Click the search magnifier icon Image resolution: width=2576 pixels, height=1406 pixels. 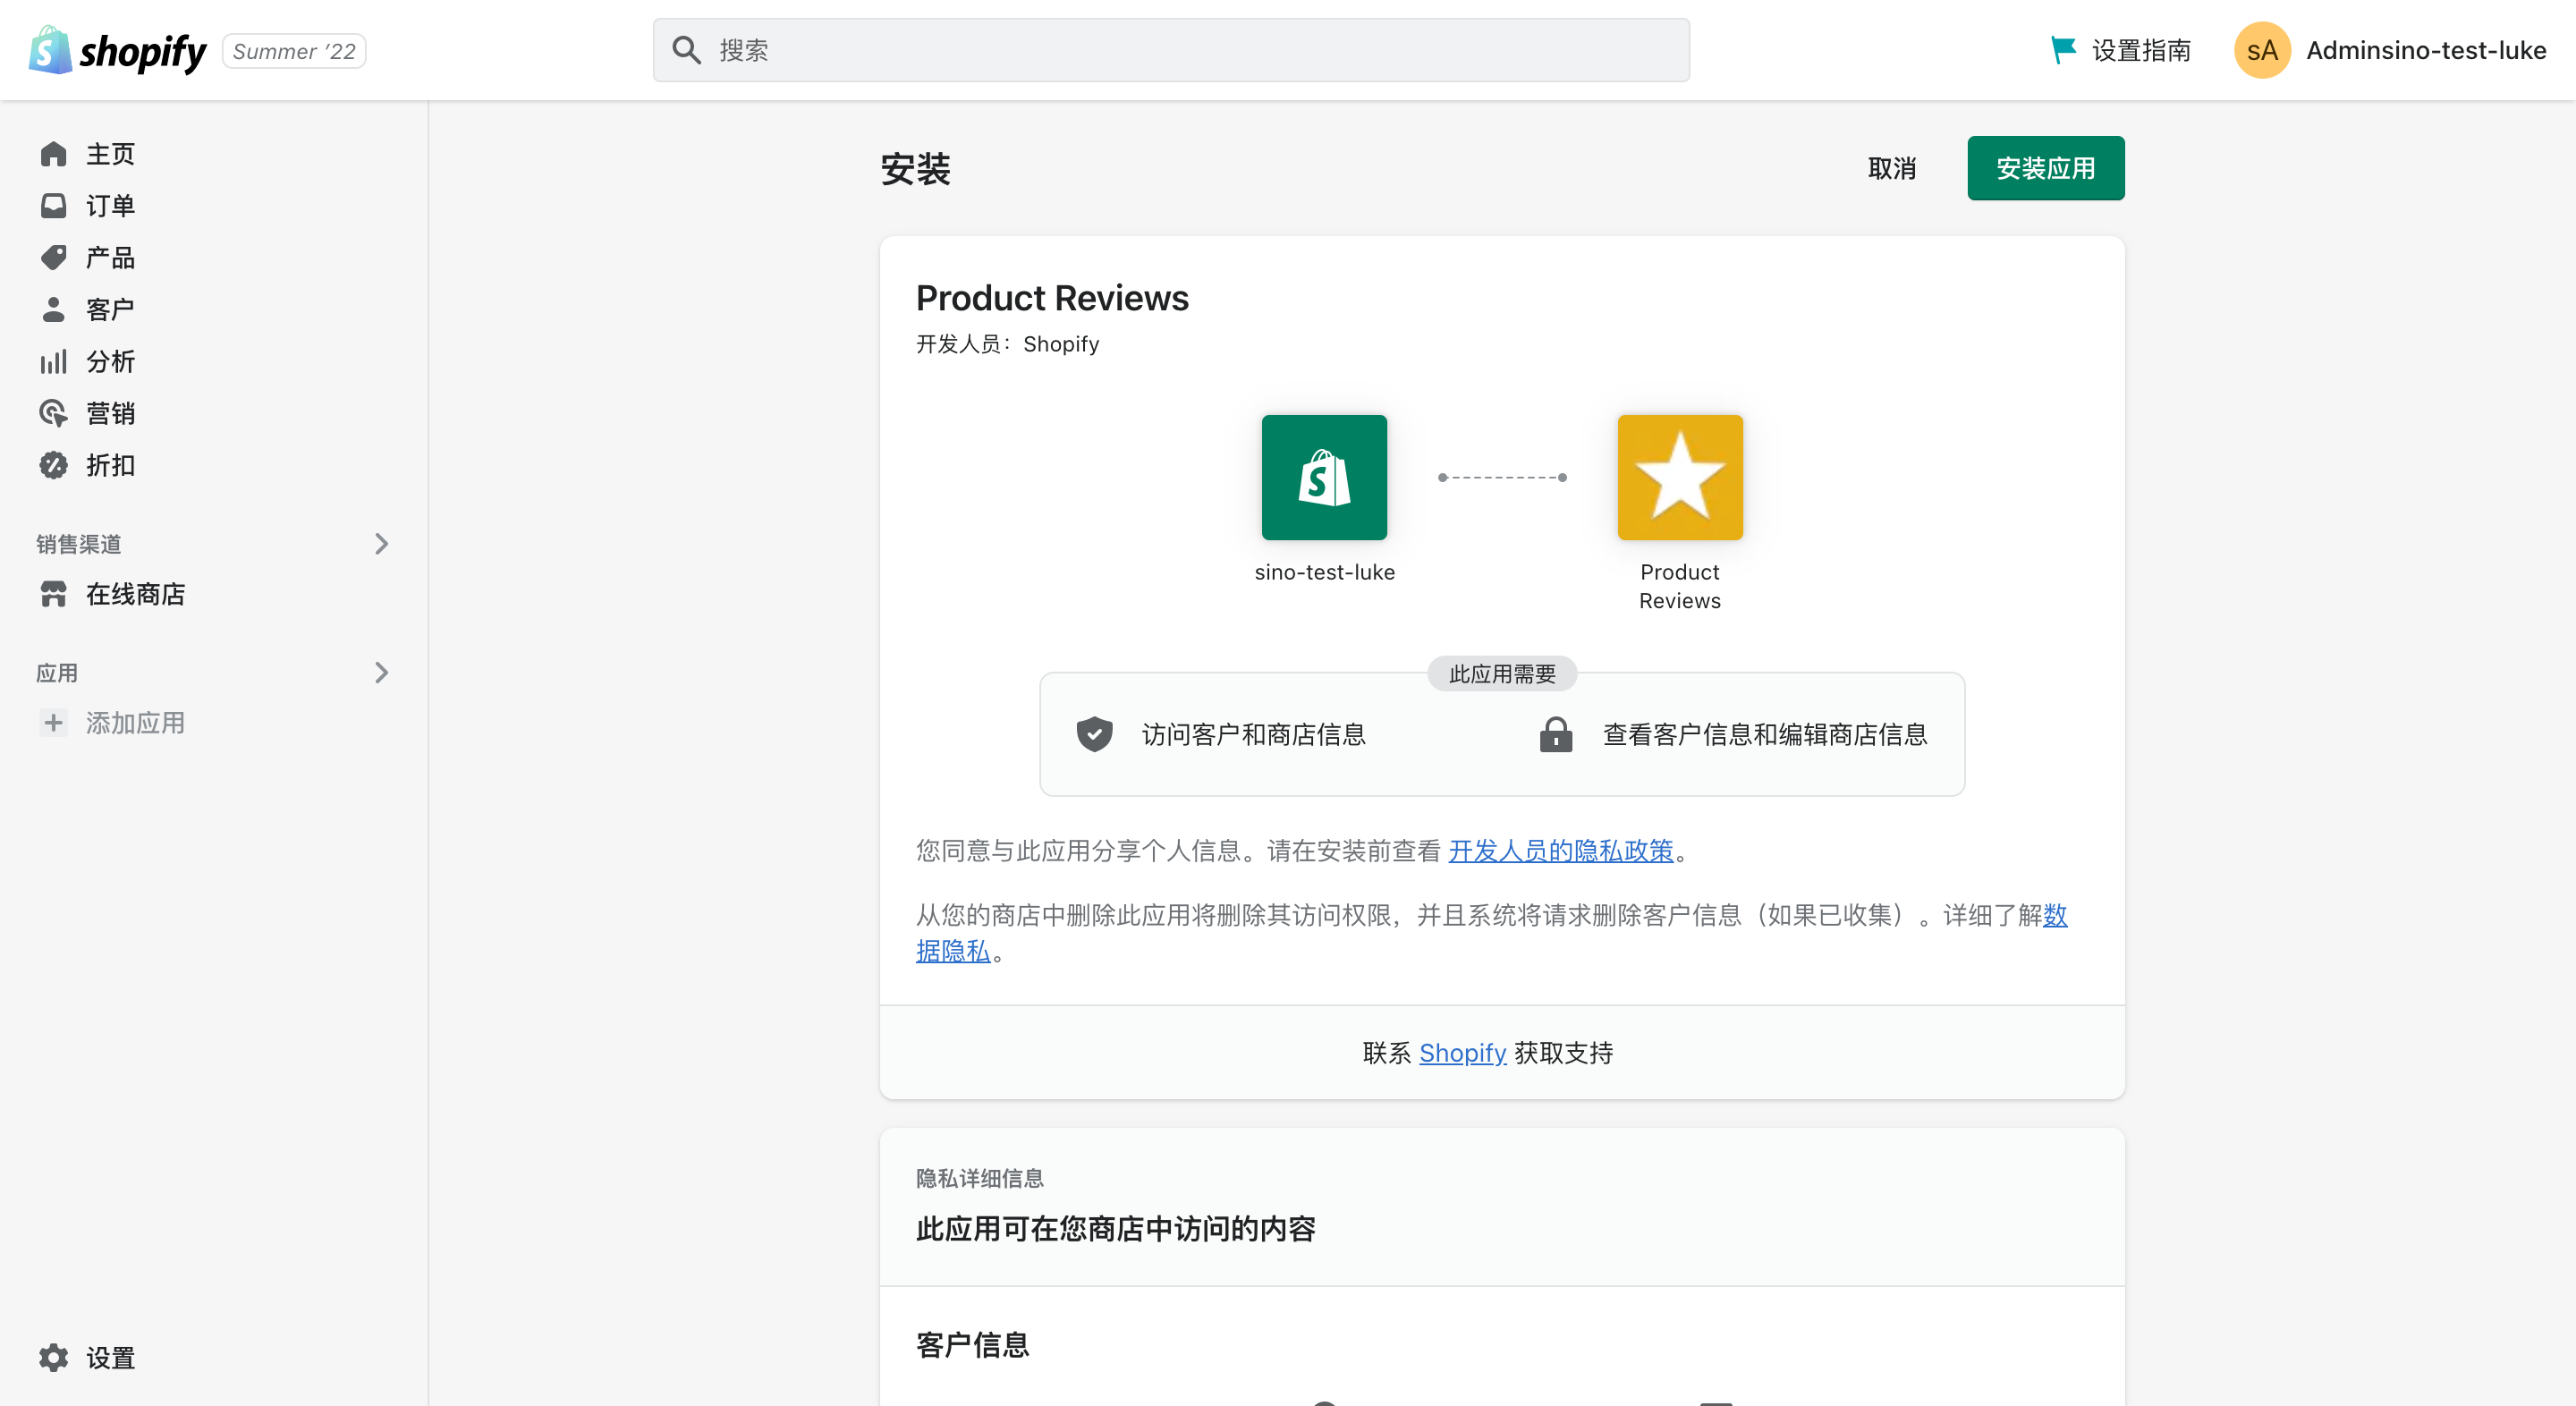(x=686, y=50)
